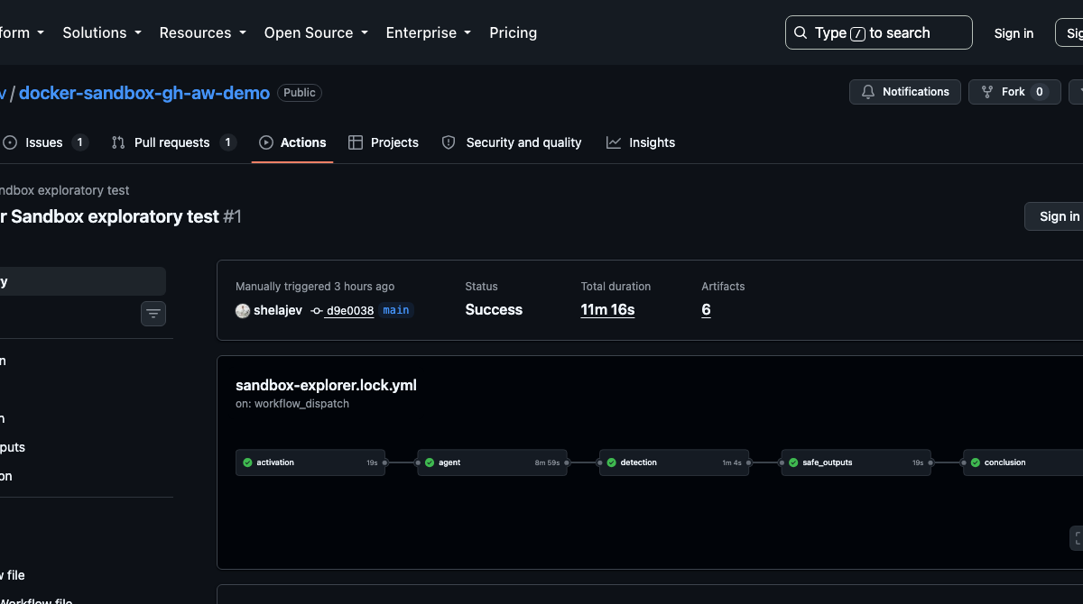The image size is (1083, 604).
Task: Open the safe_outputs job node
Action: (x=856, y=462)
